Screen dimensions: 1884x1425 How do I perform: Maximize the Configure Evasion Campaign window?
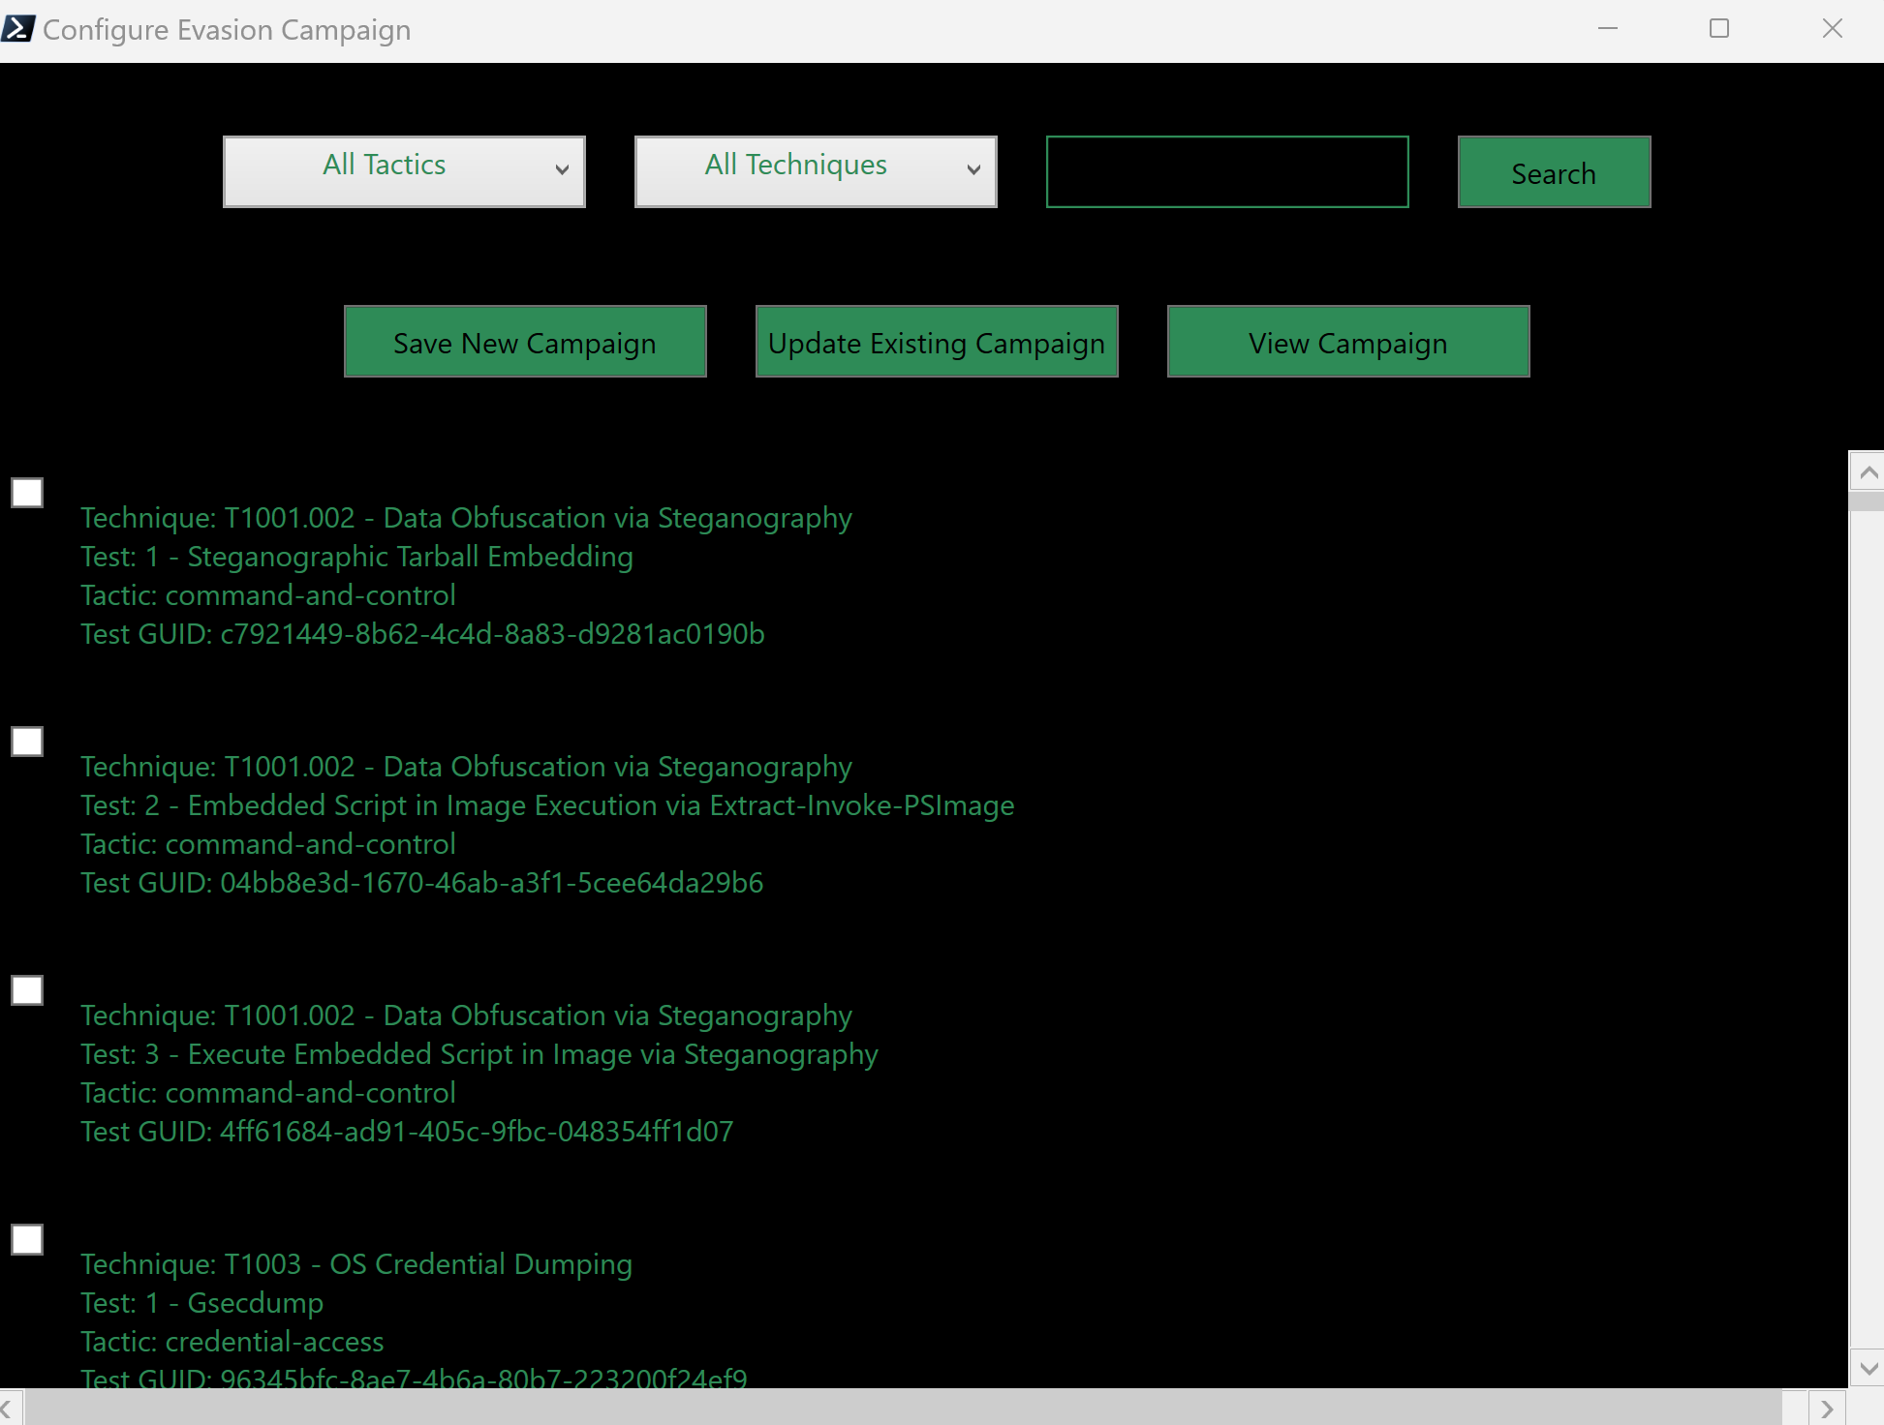(1719, 29)
